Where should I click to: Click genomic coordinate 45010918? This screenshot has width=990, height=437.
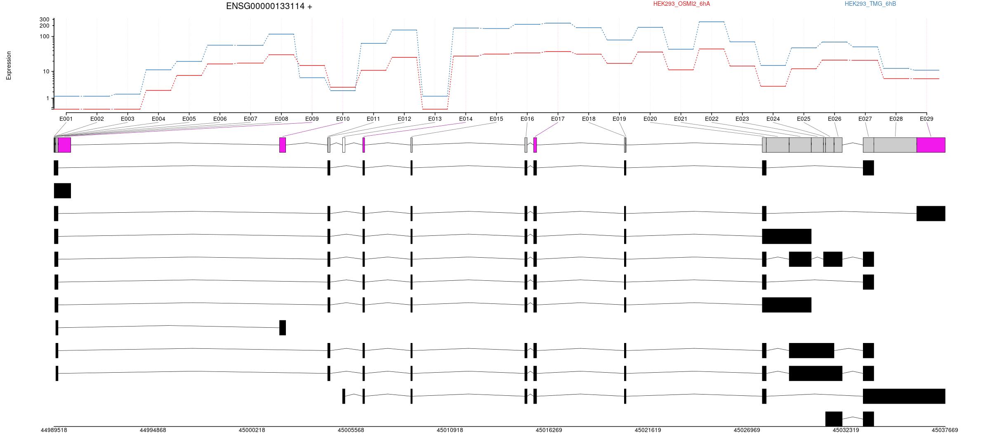[450, 430]
